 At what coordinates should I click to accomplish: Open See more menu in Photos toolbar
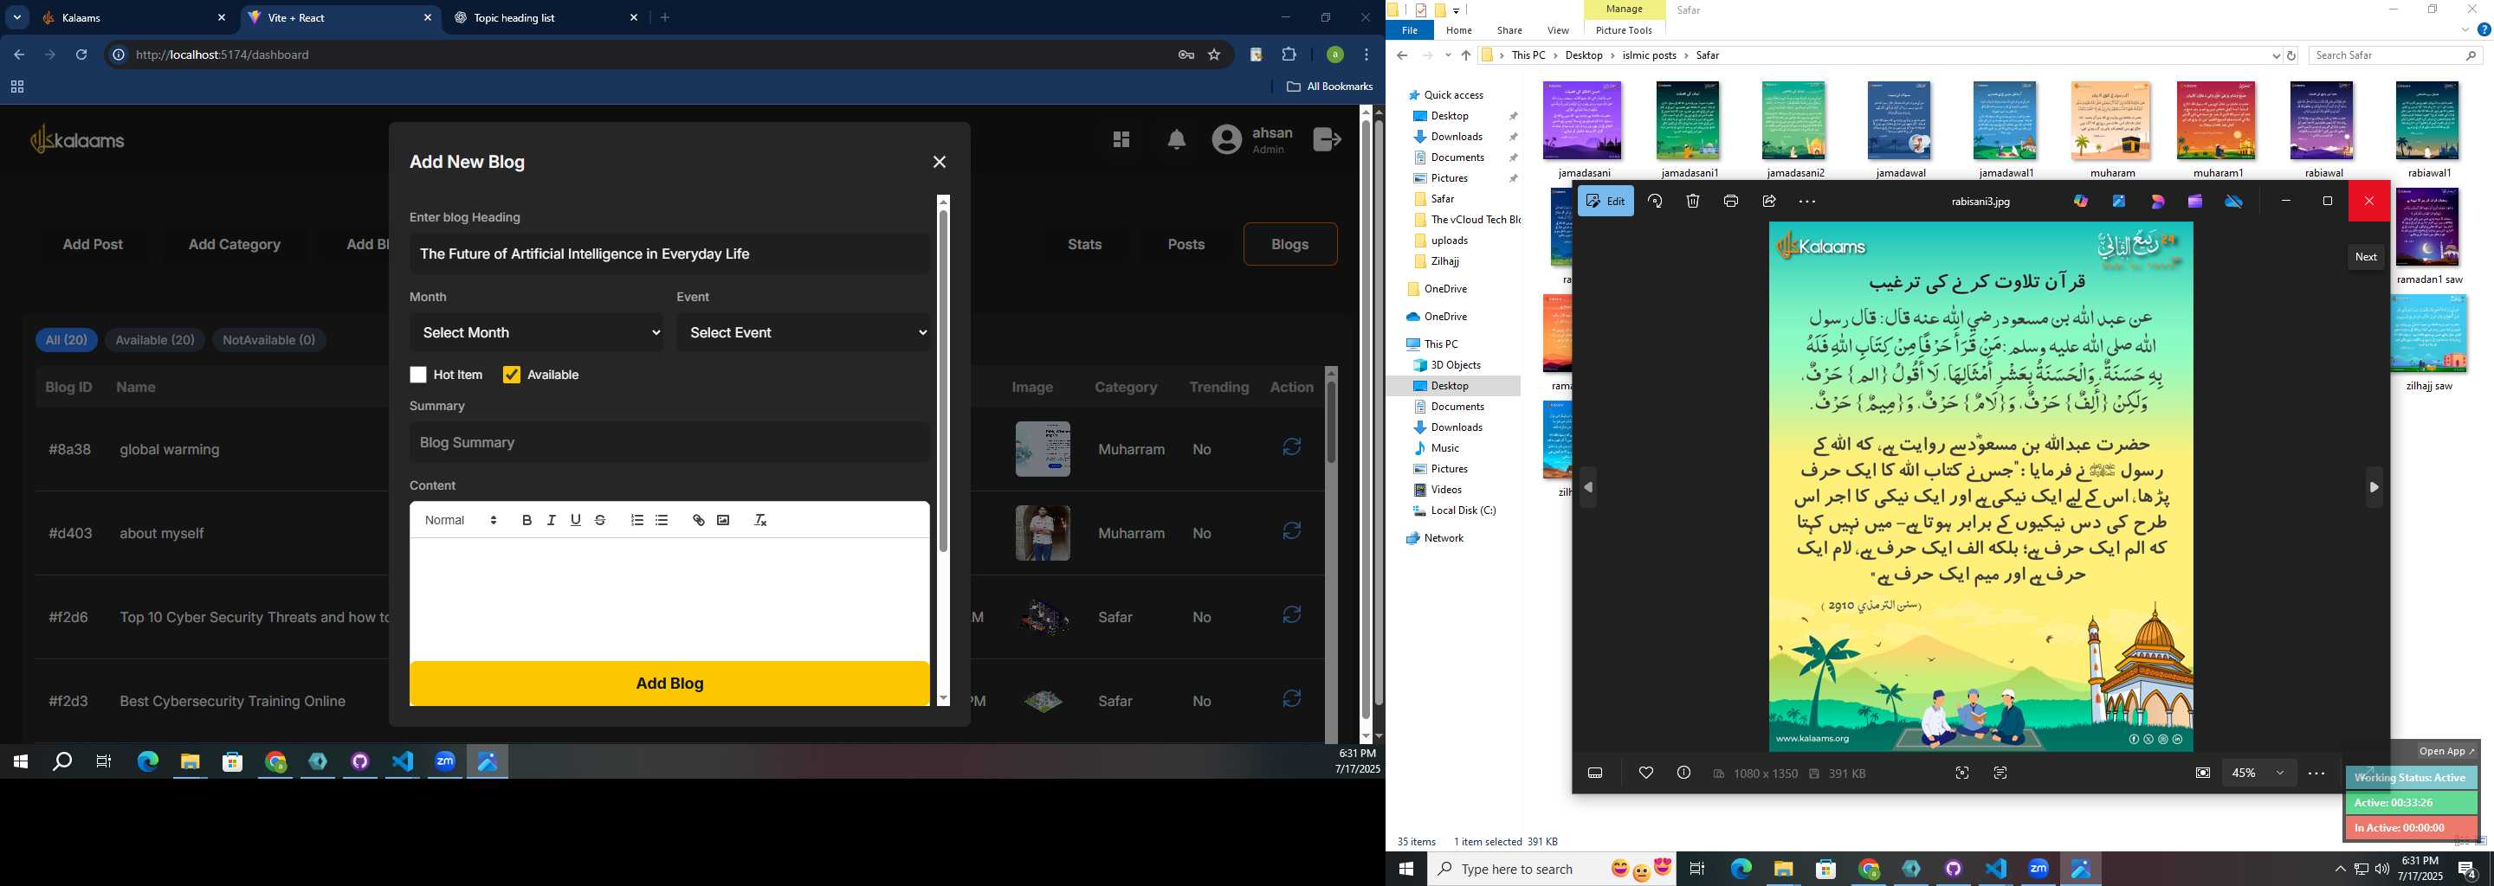pyautogui.click(x=1806, y=202)
